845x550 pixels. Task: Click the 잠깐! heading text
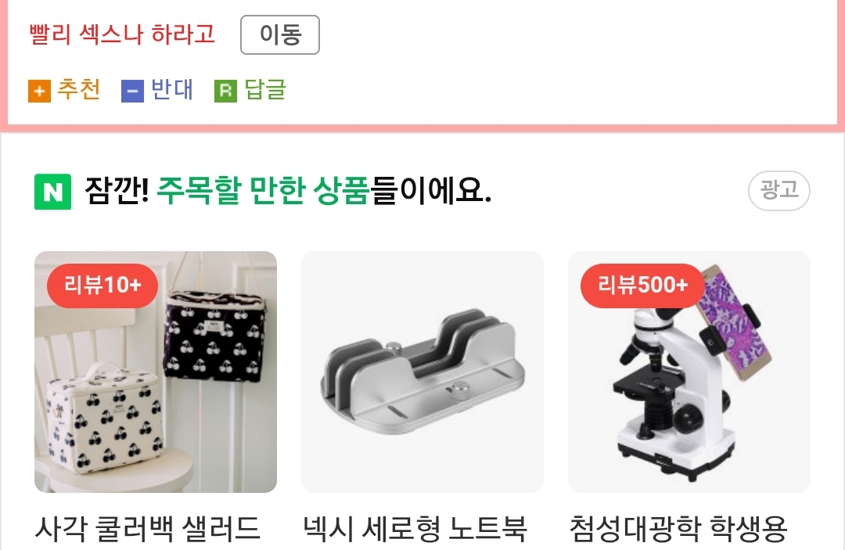[117, 190]
